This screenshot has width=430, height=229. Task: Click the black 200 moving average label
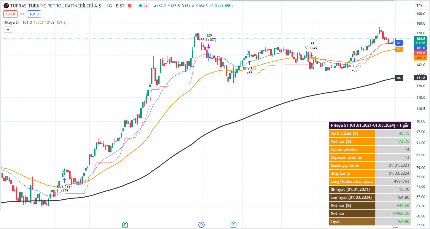(x=399, y=78)
